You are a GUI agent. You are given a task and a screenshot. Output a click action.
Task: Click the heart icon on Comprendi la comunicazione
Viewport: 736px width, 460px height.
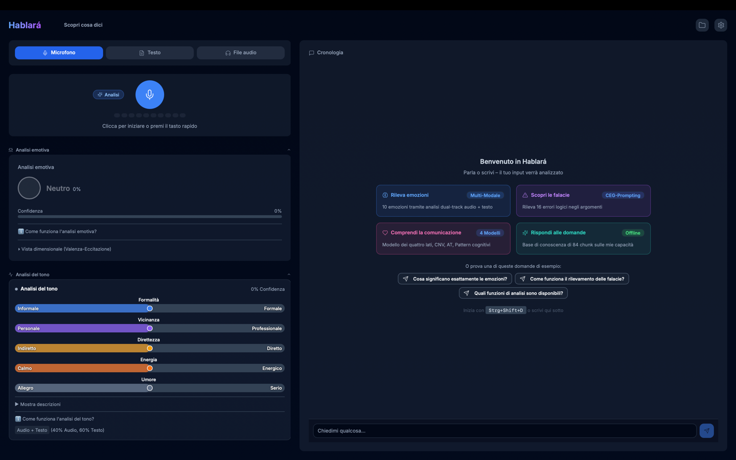click(385, 233)
